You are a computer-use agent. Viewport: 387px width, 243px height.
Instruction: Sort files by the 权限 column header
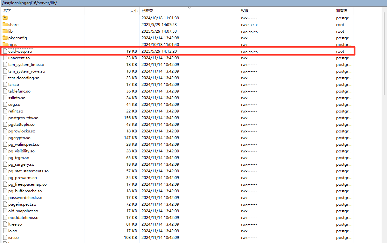(245, 10)
